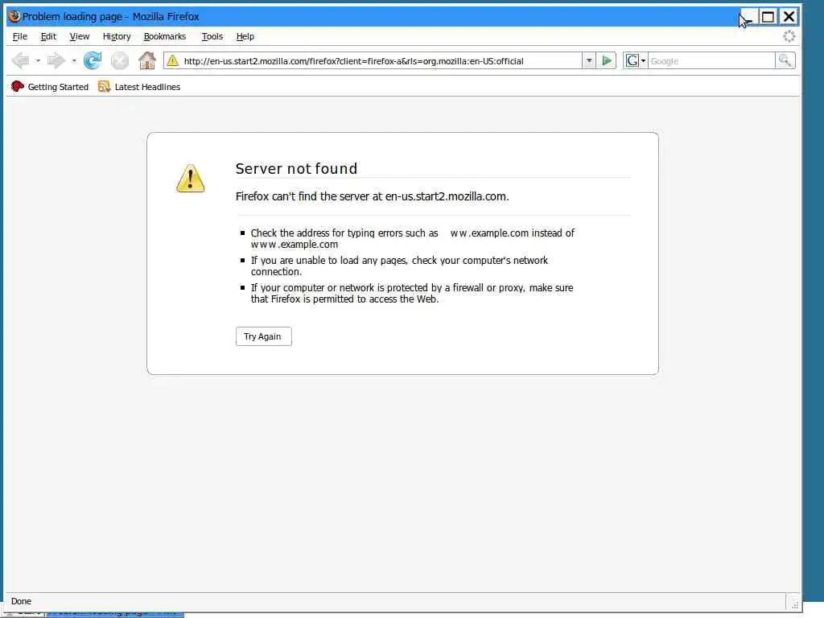Open the address bar URL dropdown
This screenshot has width=824, height=618.
tap(589, 61)
